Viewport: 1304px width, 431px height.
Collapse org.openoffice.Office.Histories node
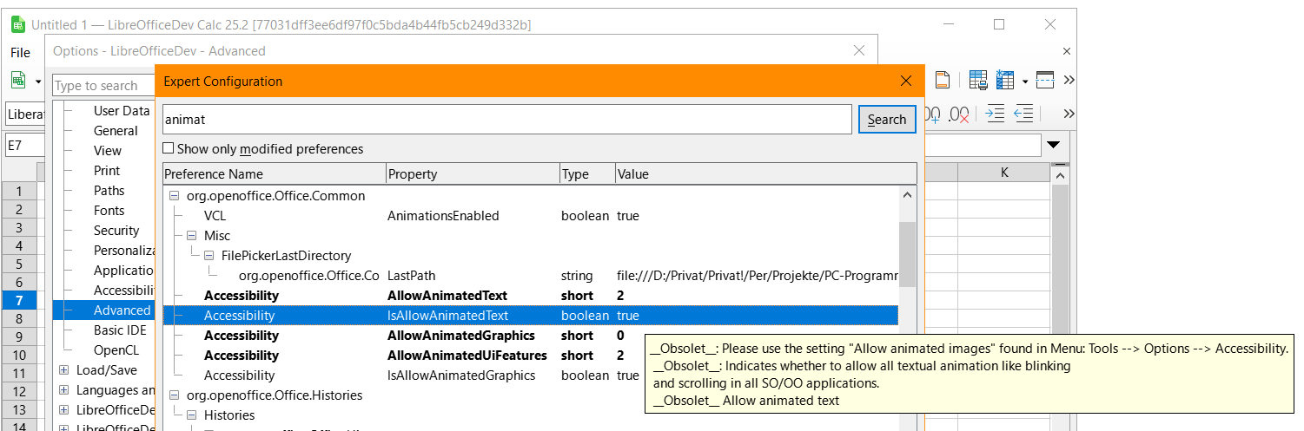pyautogui.click(x=174, y=395)
